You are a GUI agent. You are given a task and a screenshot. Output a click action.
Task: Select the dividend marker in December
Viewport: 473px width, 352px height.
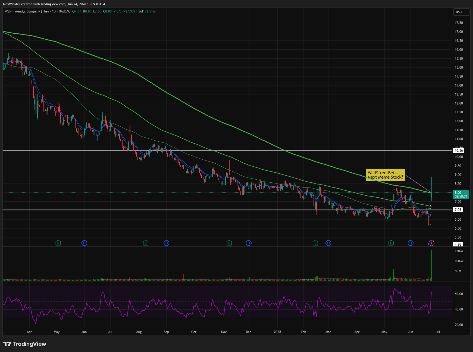pos(249,243)
